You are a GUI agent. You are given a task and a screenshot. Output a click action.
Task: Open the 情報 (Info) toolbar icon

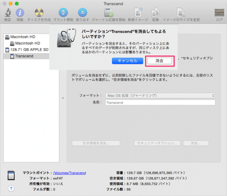click(x=20, y=13)
